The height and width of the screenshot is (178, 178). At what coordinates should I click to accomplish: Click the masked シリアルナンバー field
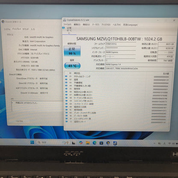121,48
